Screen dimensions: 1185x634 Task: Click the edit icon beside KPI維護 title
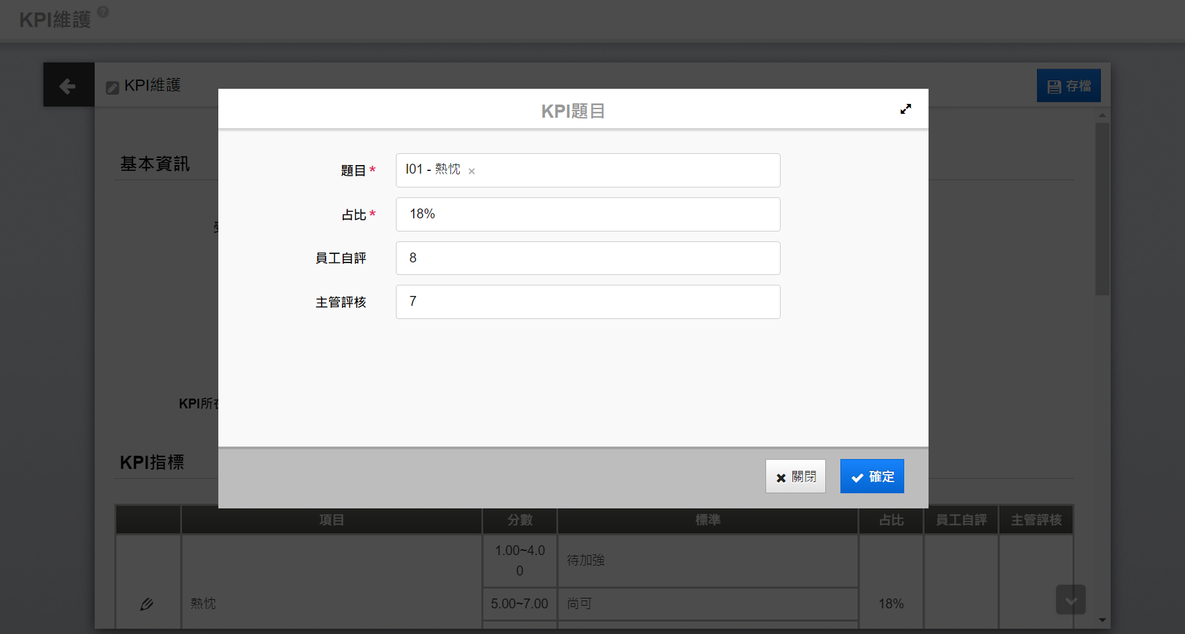tap(112, 87)
